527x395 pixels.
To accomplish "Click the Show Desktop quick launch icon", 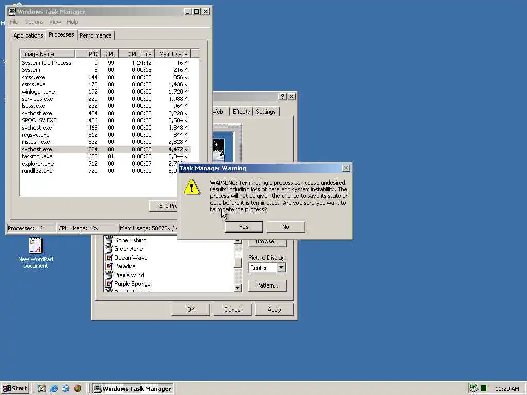I will [x=42, y=388].
